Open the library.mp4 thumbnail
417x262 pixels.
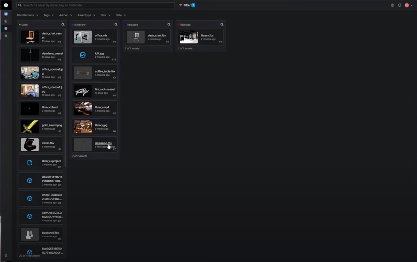83,109
